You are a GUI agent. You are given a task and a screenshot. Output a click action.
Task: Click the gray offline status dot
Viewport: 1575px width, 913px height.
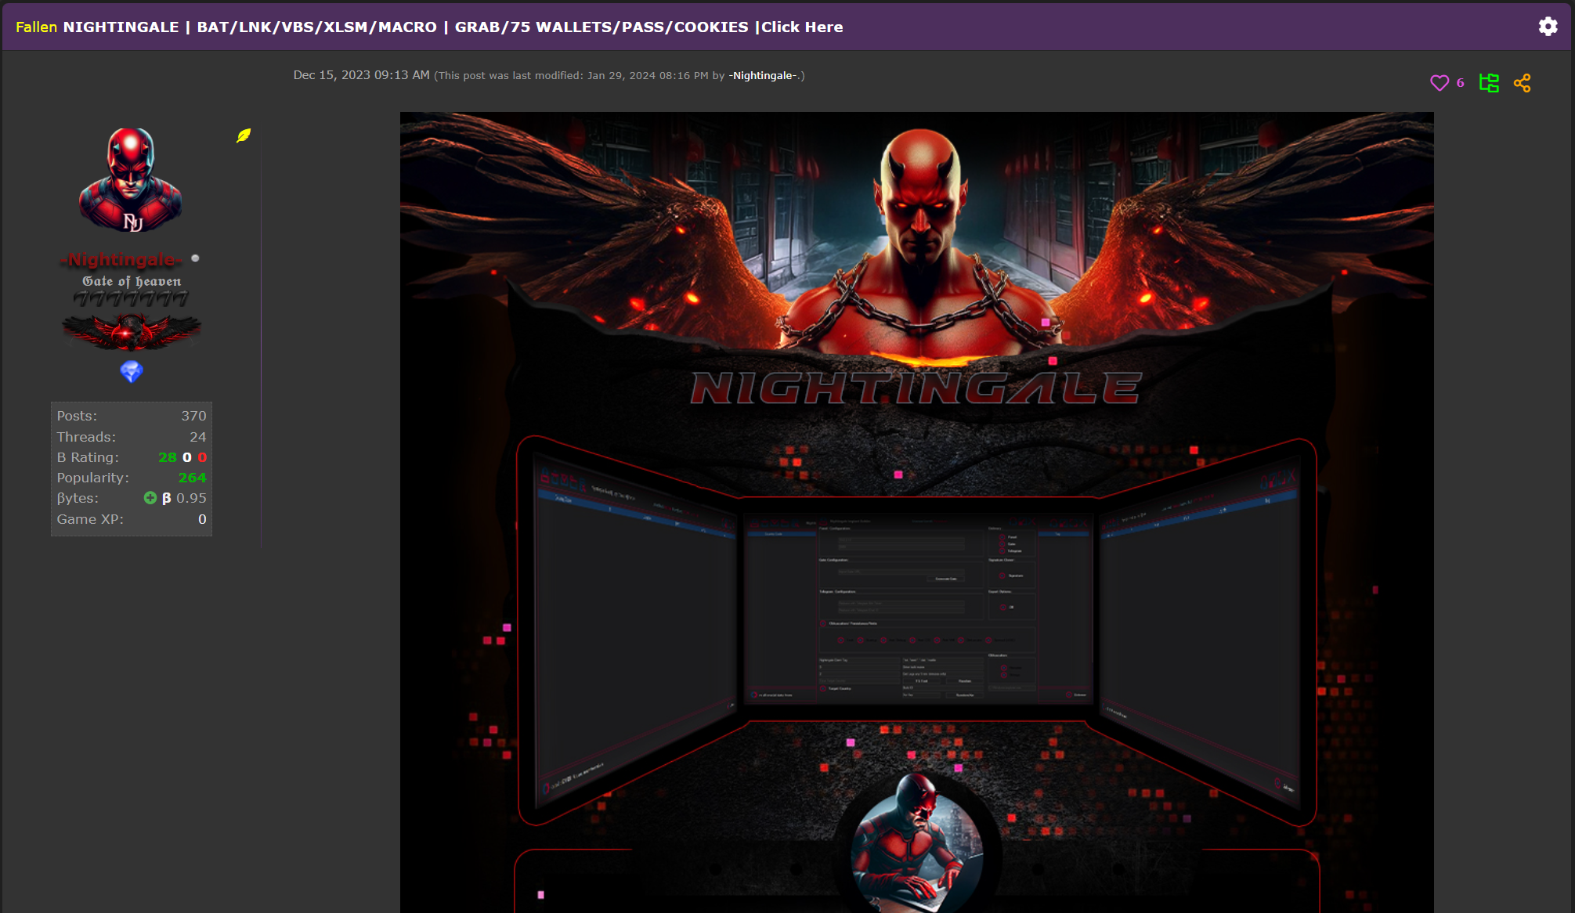coord(195,258)
